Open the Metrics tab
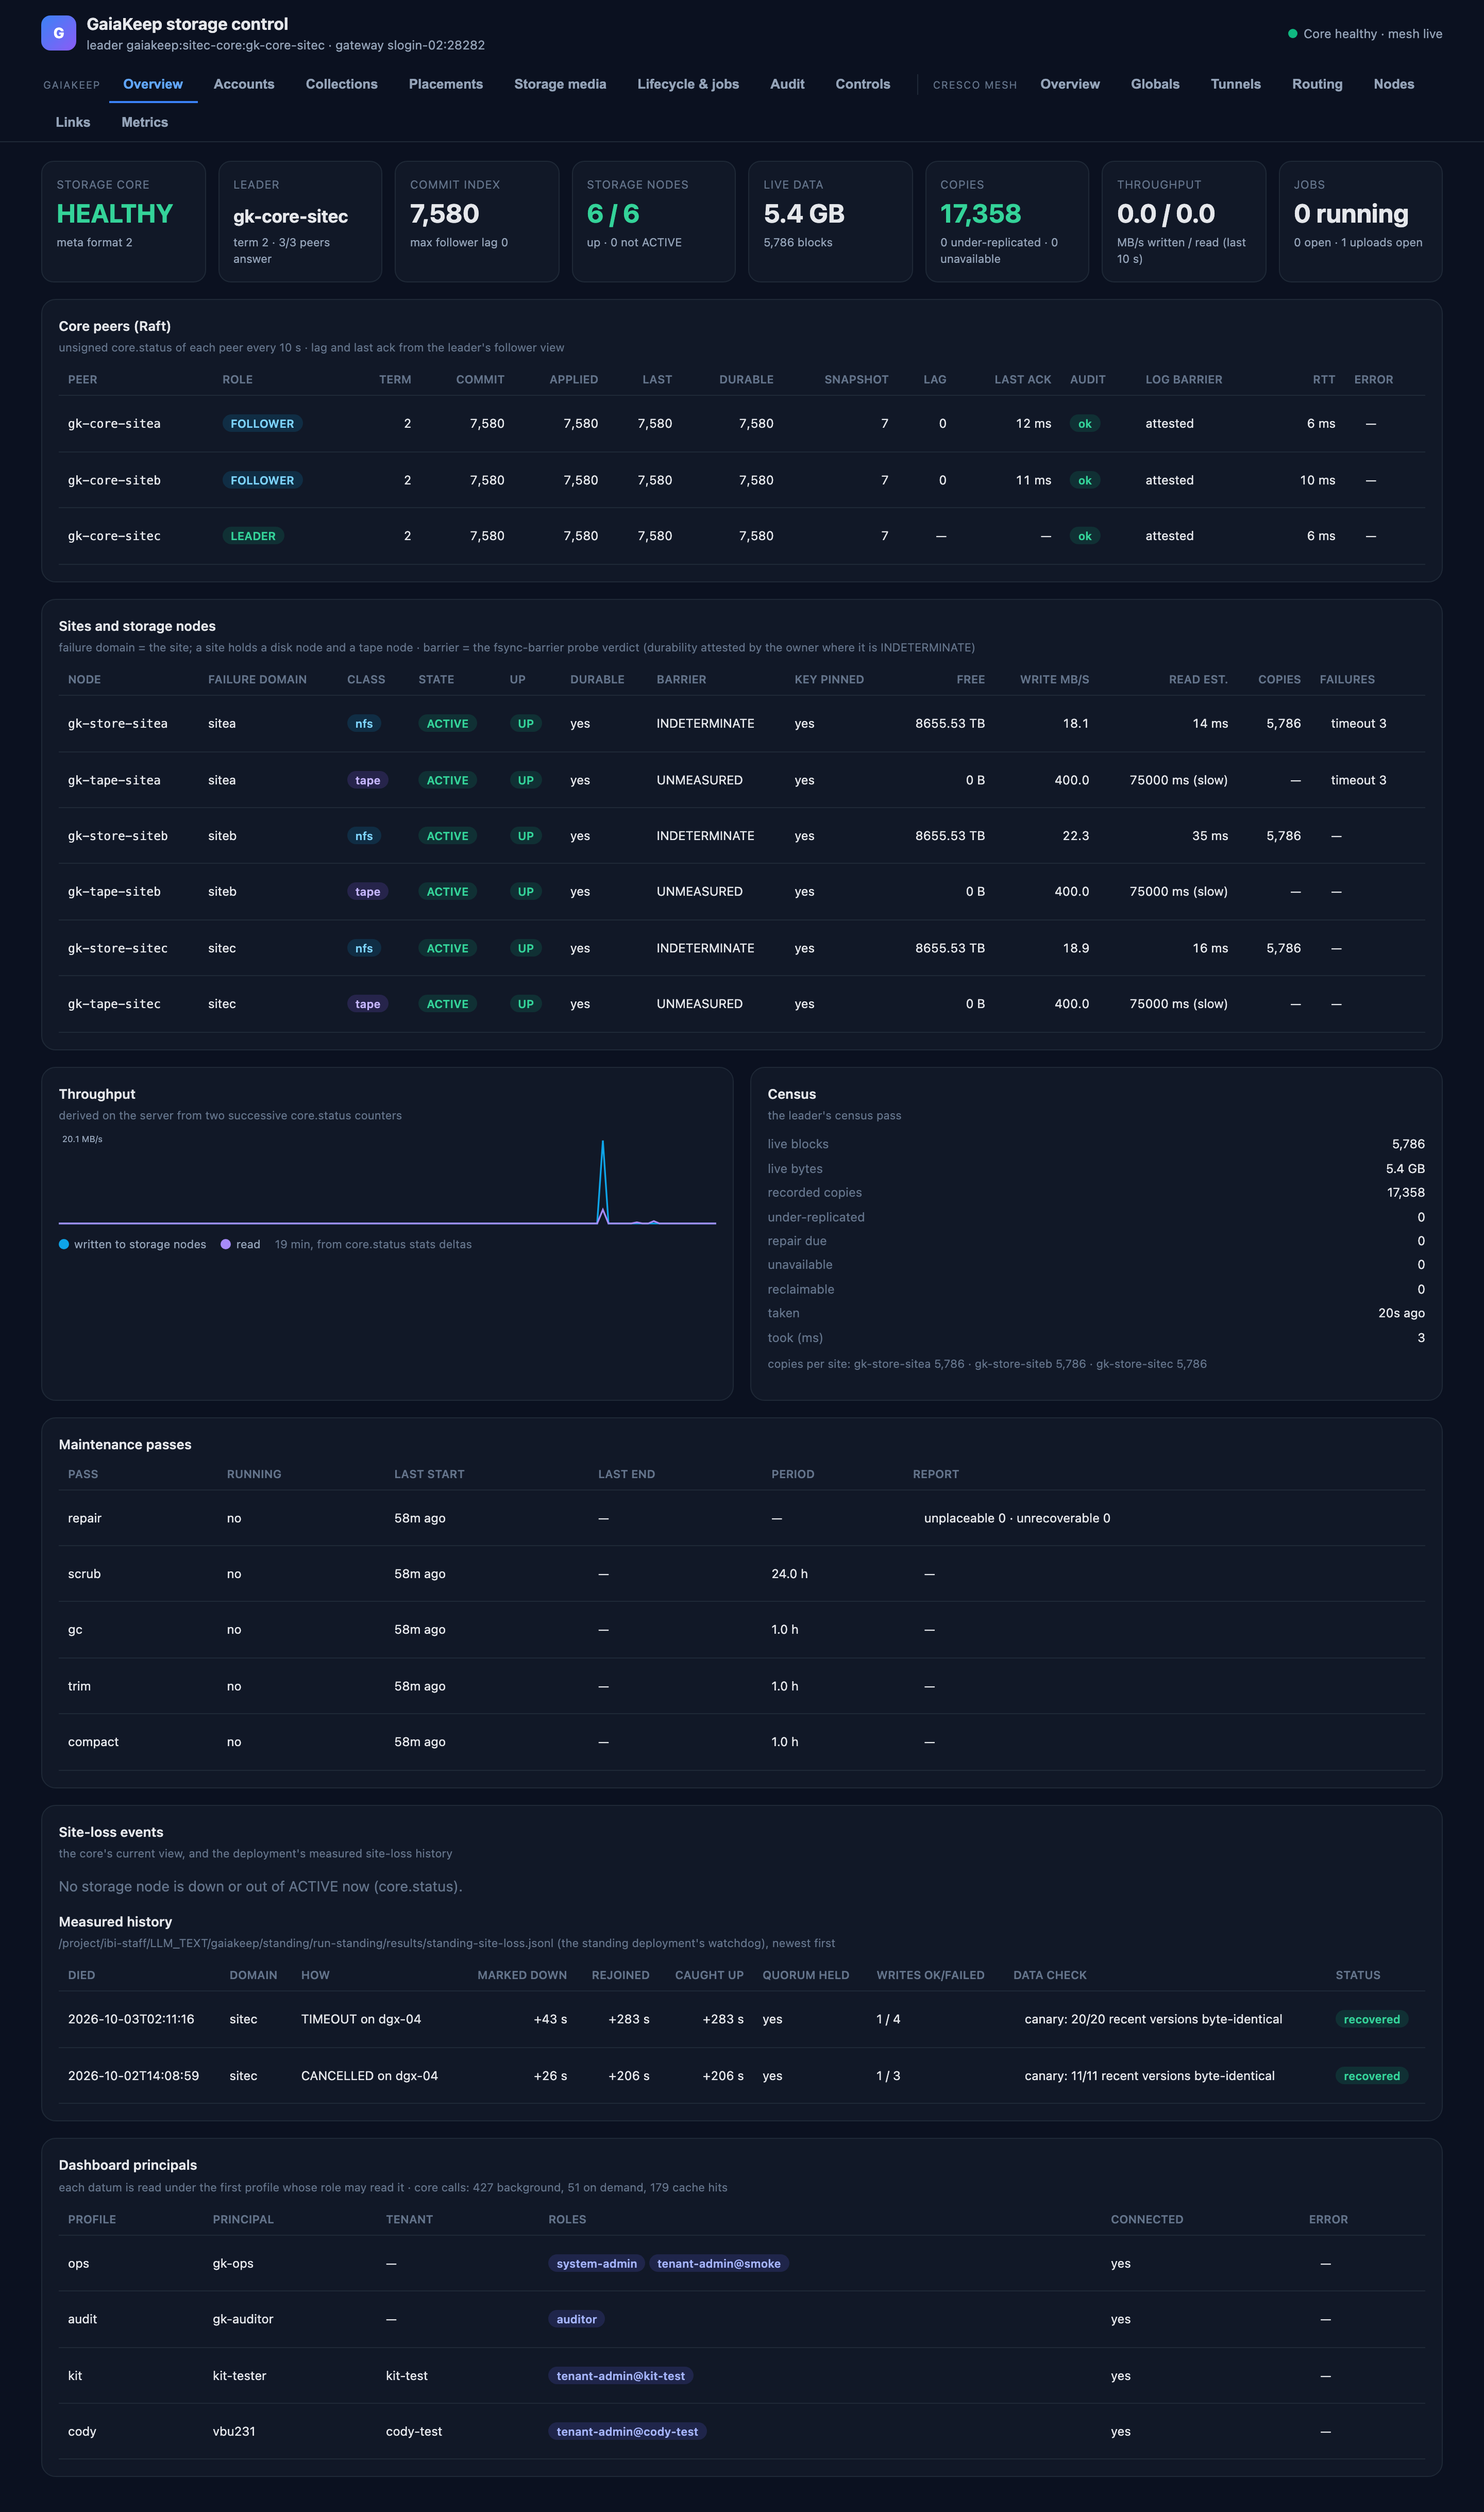The image size is (1484, 2512). [145, 122]
